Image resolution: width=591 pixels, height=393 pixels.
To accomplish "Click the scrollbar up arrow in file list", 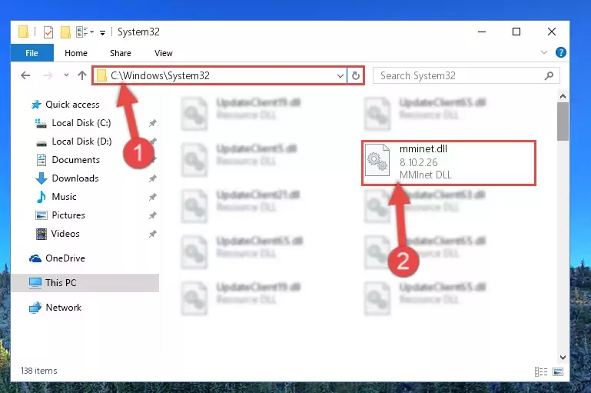I will point(563,96).
